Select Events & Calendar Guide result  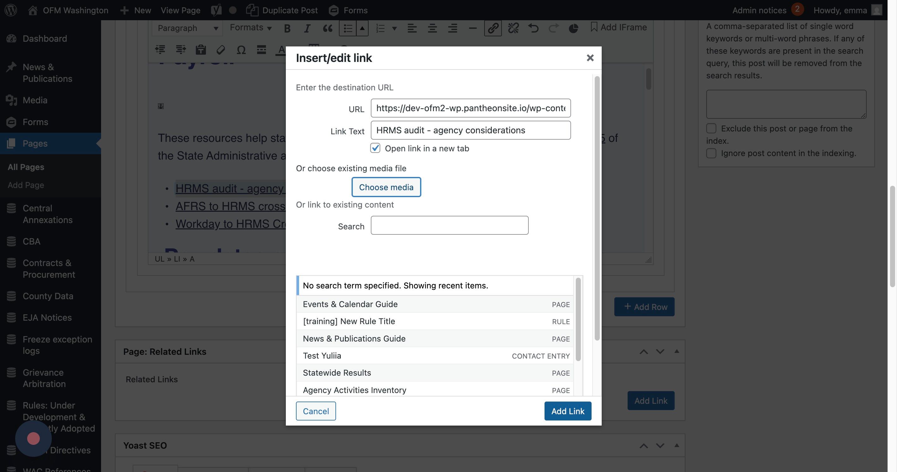pyautogui.click(x=350, y=304)
